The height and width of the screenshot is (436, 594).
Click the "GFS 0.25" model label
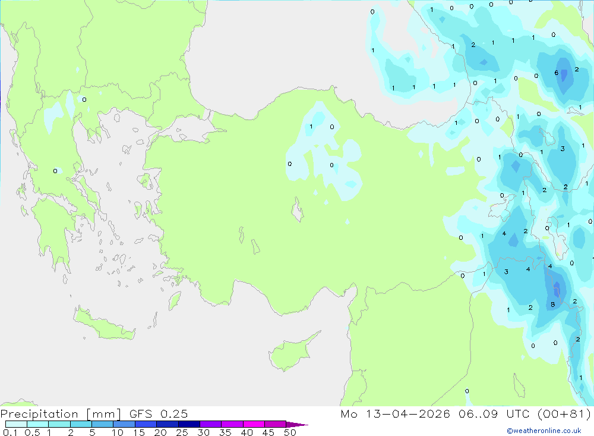159,414
